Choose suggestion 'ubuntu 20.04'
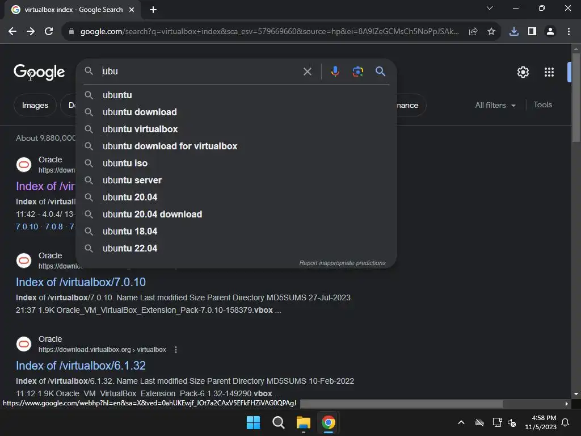The image size is (581, 436). 236,197
